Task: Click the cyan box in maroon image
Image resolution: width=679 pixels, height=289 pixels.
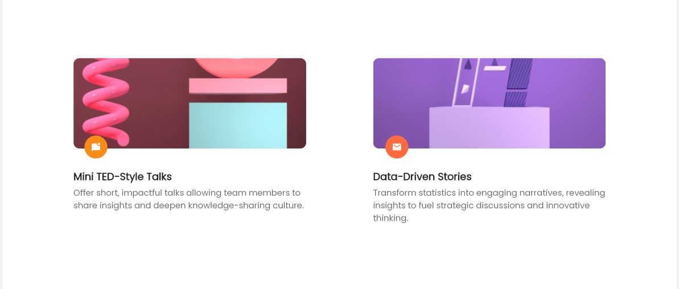Action: 238,126
